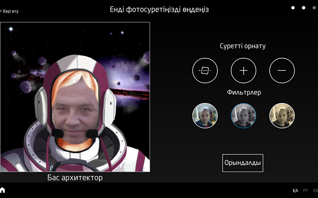Select the second progress dot
This screenshot has height=198, width=318.
(303, 8)
